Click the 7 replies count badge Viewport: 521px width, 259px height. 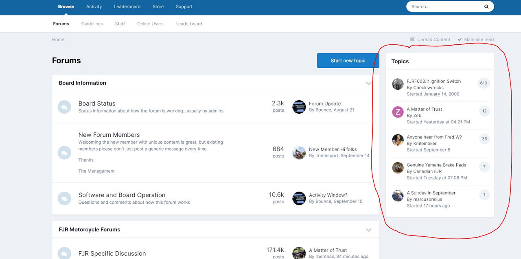tap(484, 167)
